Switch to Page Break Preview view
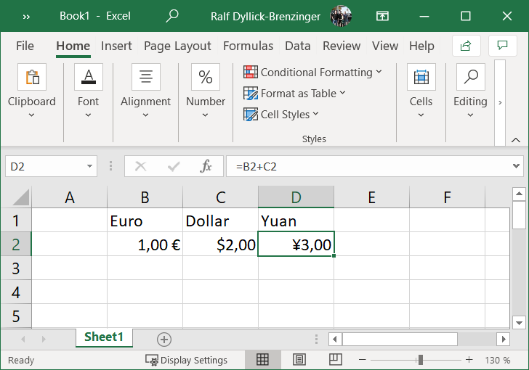 (335, 360)
